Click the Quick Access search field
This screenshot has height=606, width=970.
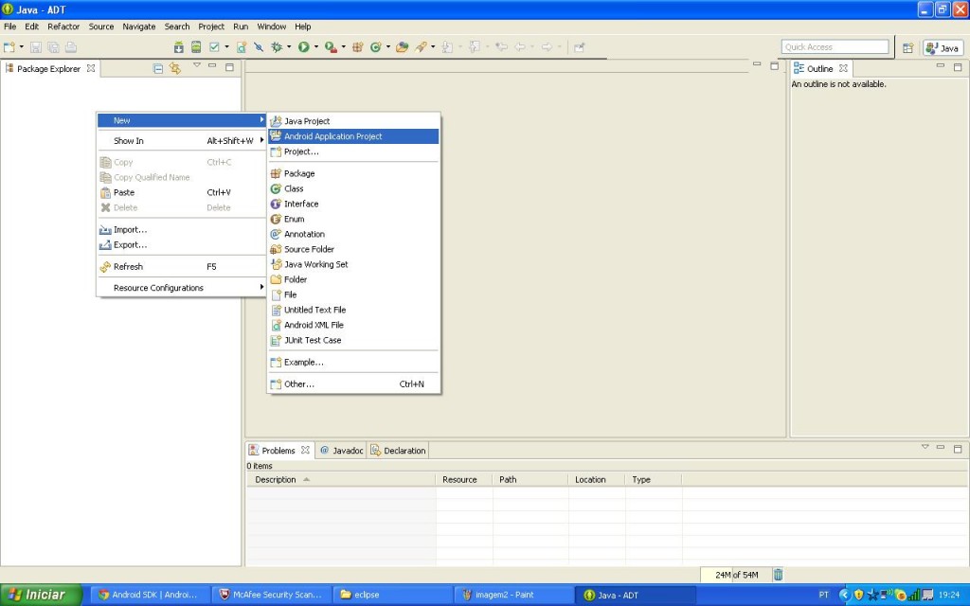[x=835, y=47]
